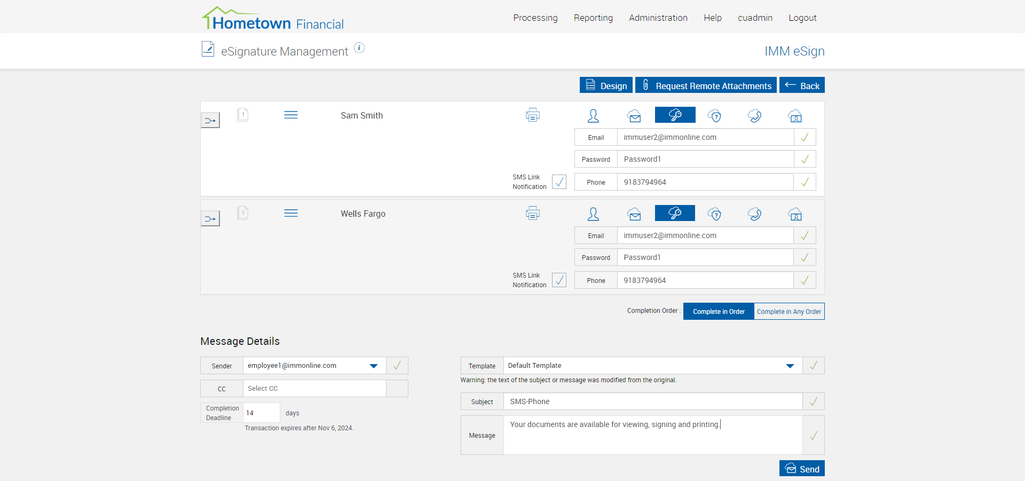Open the Sender email dropdown

373,366
